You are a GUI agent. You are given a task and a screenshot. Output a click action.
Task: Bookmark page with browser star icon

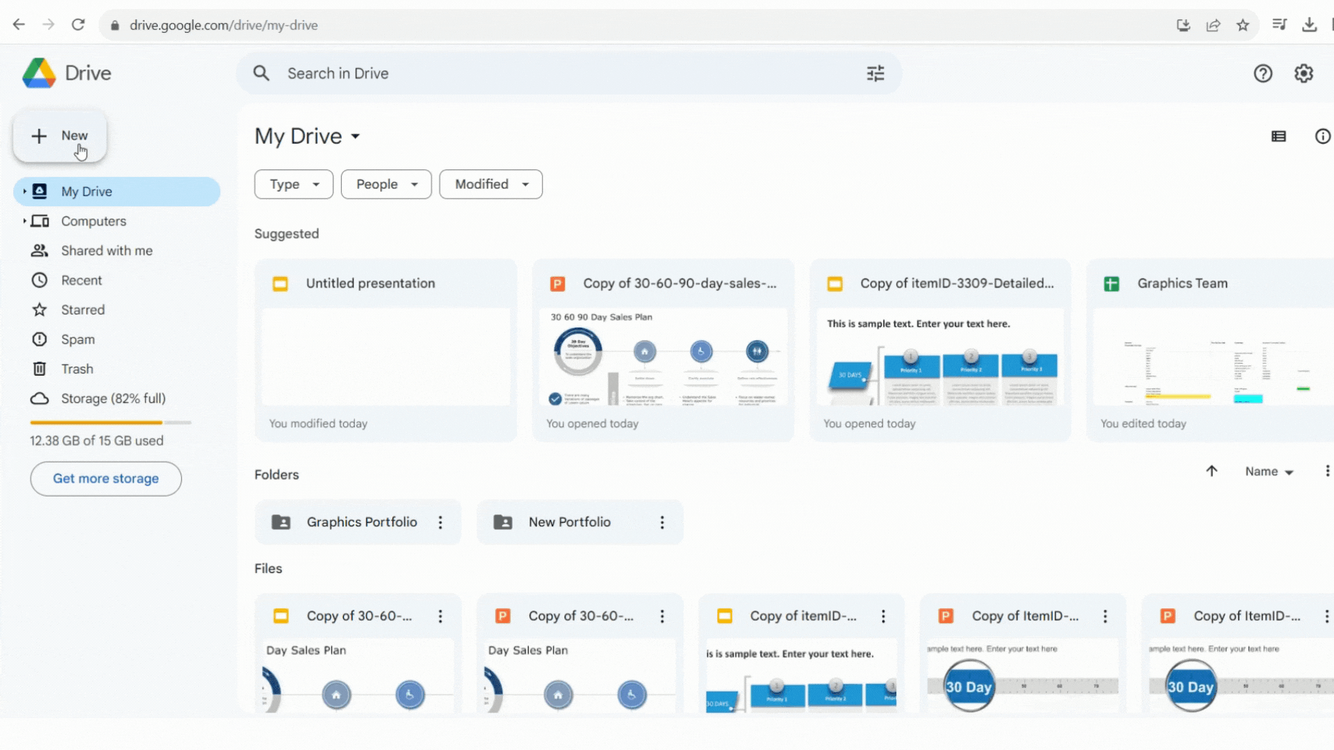coord(1243,26)
